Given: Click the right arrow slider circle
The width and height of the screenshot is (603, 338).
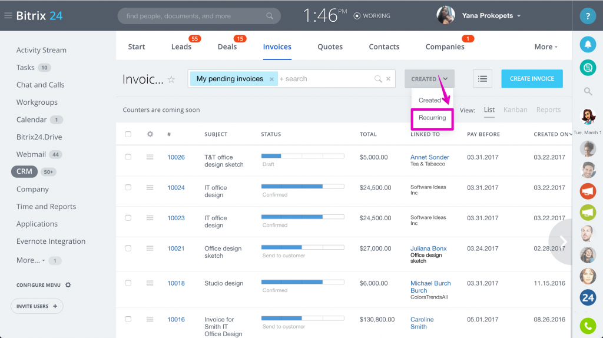Looking at the screenshot, I should 561,241.
